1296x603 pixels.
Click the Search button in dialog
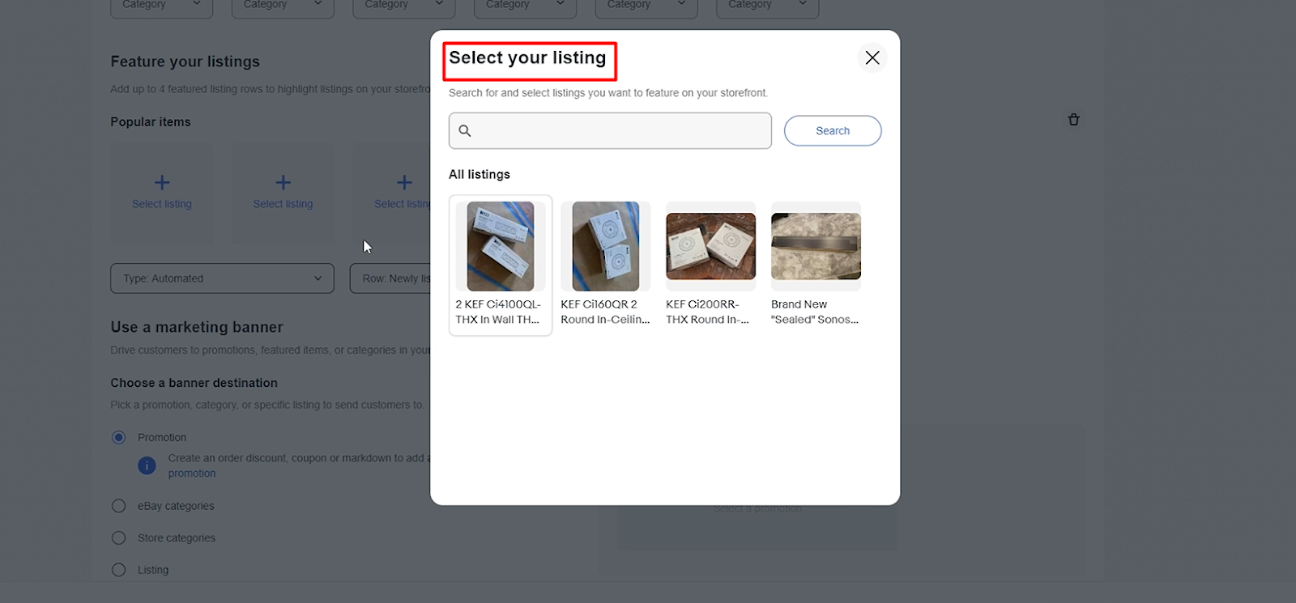pyautogui.click(x=833, y=130)
